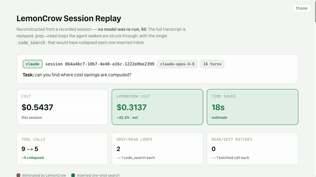Image resolution: width=316 pixels, height=177 pixels.
Task: Click the brown eliminated by LemonCrow swatch
Action: coord(18,175)
